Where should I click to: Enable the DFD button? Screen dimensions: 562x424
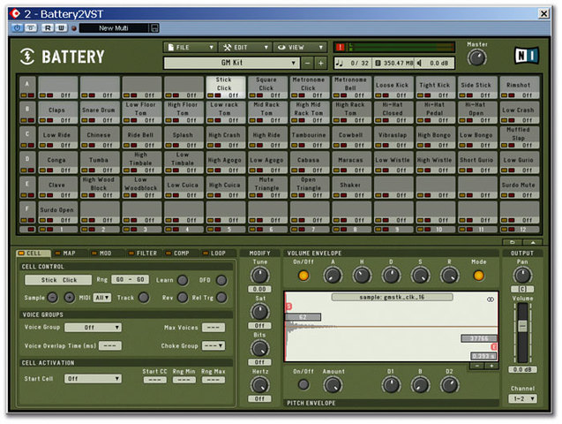(x=221, y=280)
